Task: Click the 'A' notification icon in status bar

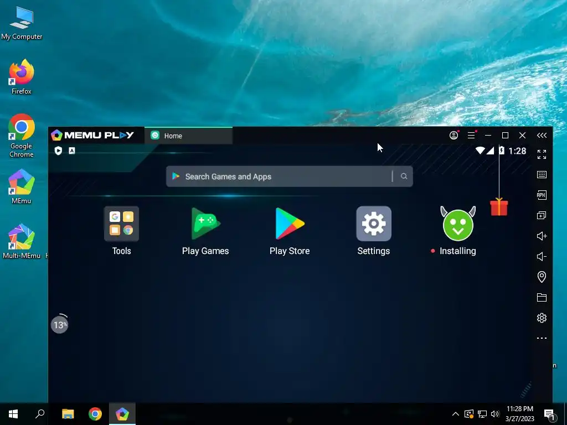Action: tap(72, 151)
